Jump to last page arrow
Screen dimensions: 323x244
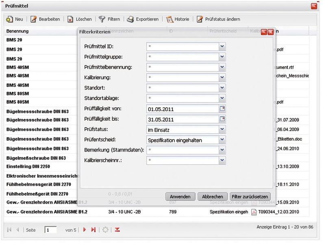click(x=93, y=229)
